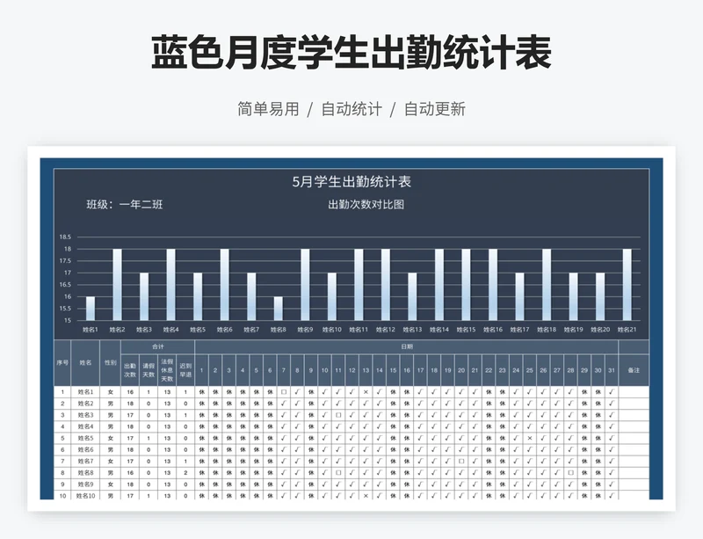Click the 18.5 value on chart y-axis
Image resolution: width=703 pixels, height=539 pixels.
pyautogui.click(x=65, y=237)
